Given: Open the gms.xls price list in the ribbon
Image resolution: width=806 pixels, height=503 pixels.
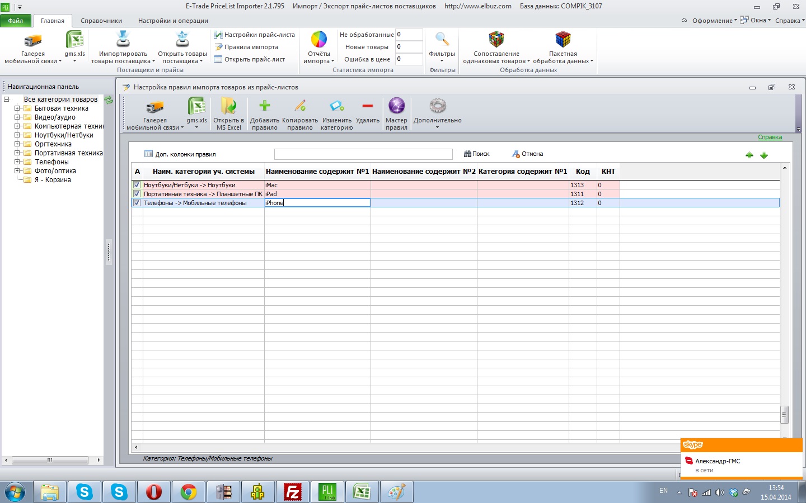Looking at the screenshot, I should coord(74,47).
